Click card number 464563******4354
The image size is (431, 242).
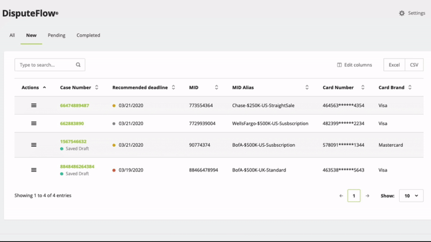click(343, 105)
